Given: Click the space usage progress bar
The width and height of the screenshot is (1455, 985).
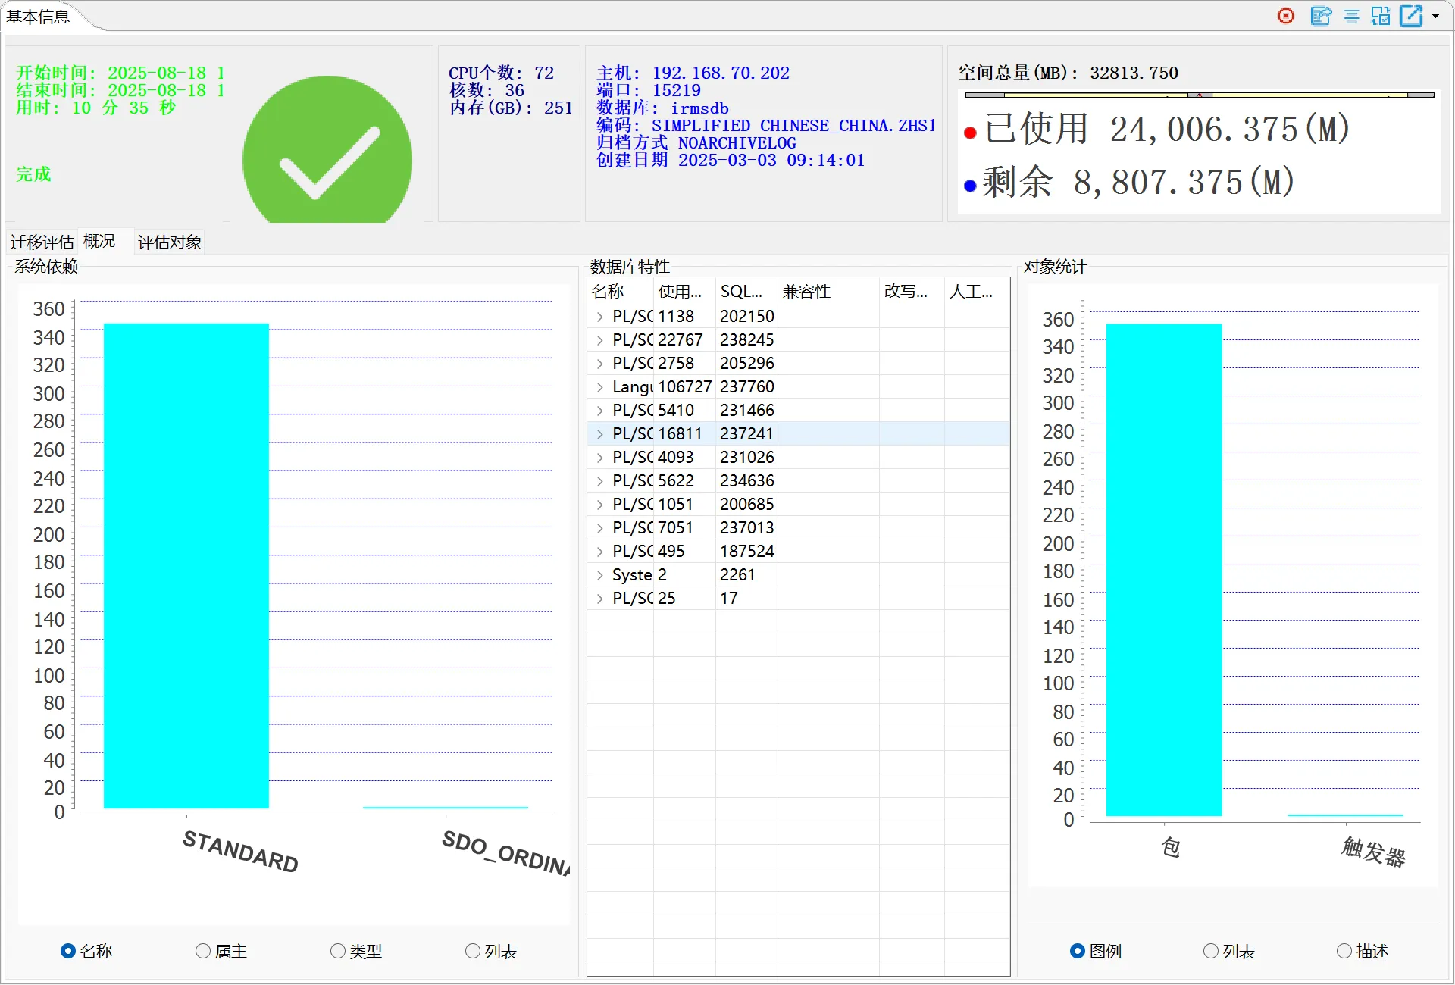Looking at the screenshot, I should [x=1199, y=95].
